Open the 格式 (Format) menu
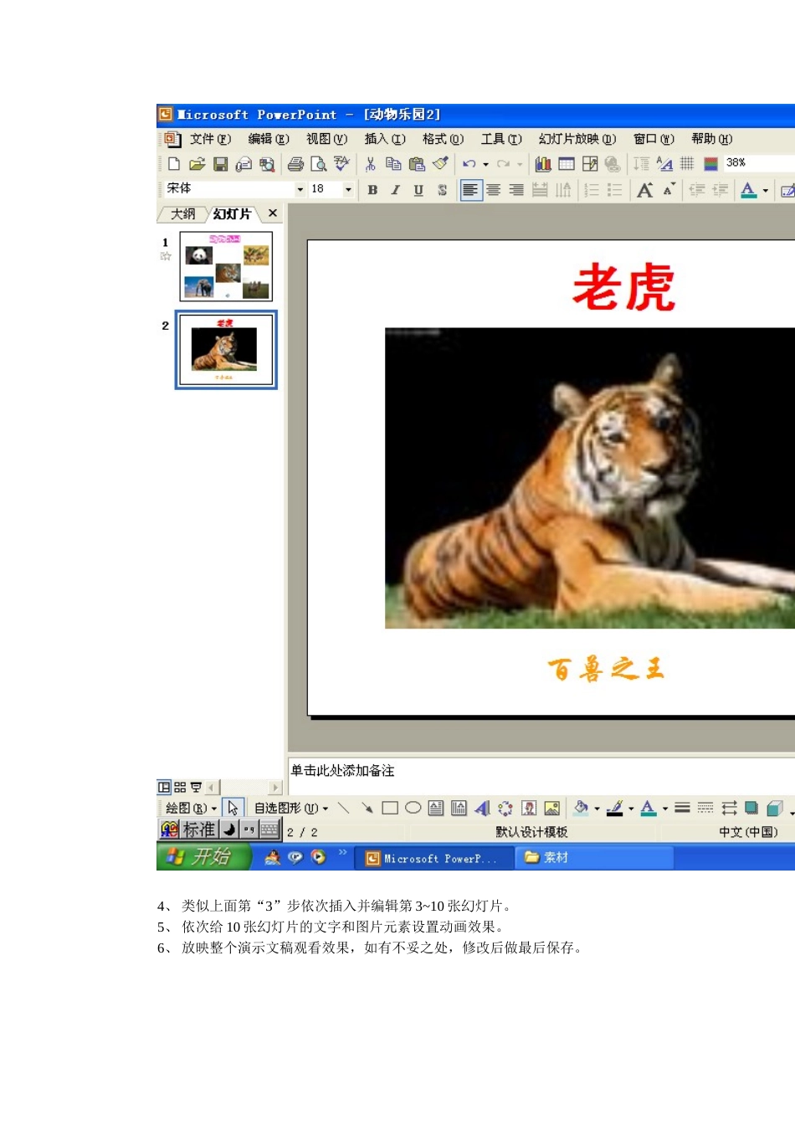The width and height of the screenshot is (795, 1125). point(443,139)
